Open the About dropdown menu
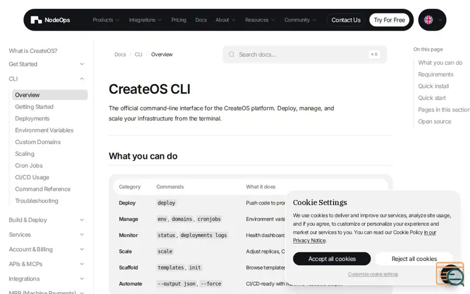This screenshot has width=470, height=294. click(225, 20)
